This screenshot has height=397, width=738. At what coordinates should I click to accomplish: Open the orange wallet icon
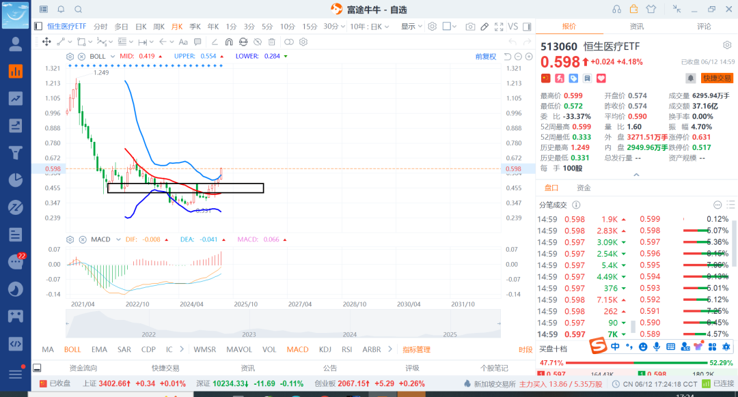(x=633, y=9)
